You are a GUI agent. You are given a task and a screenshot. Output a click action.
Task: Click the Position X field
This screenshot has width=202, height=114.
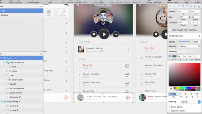183,11
